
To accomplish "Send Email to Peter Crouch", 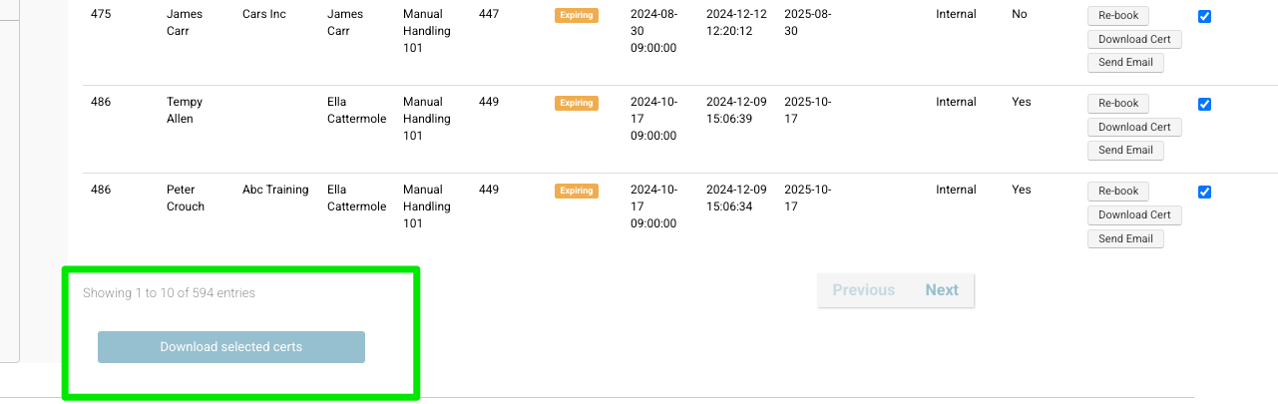I will coord(1125,239).
